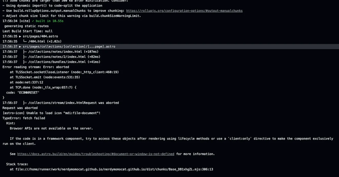The width and height of the screenshot is (339, 177).
Task: Collapse the src/pages/404.astro triangle
Action: coord(20,36)
